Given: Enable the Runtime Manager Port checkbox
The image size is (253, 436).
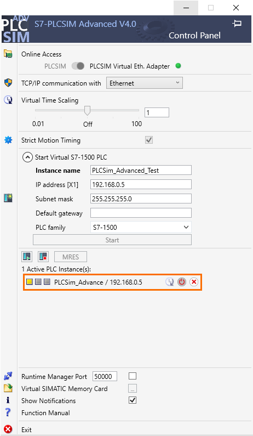Looking at the screenshot, I should (x=133, y=376).
